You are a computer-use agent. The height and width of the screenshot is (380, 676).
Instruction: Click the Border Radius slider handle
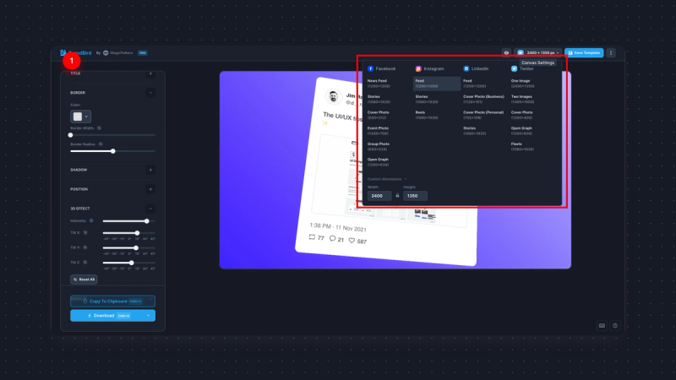(x=113, y=151)
